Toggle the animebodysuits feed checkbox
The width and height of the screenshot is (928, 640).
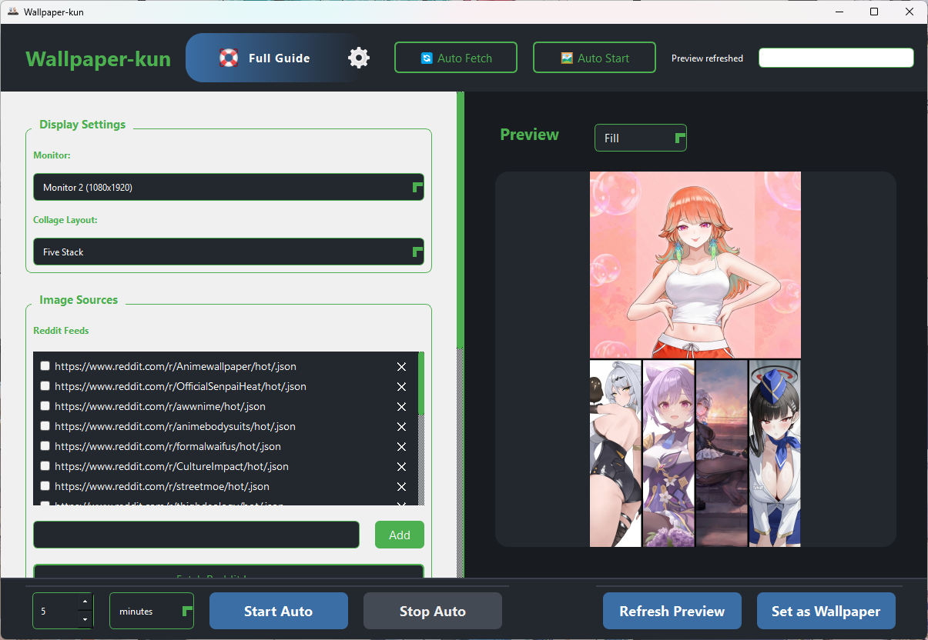pyautogui.click(x=45, y=426)
